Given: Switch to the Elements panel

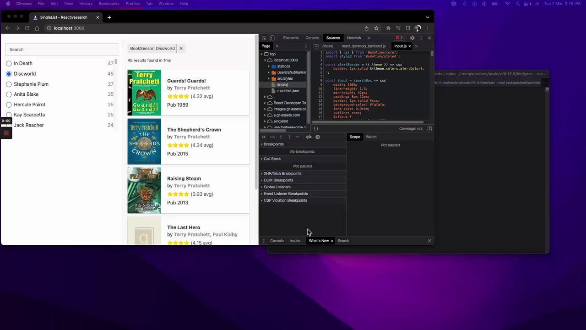Looking at the screenshot, I should (291, 38).
